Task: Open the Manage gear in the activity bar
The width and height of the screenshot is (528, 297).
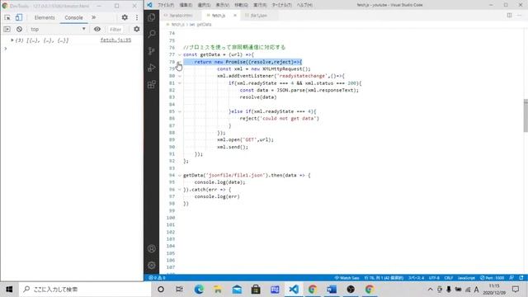Action: tap(152, 266)
